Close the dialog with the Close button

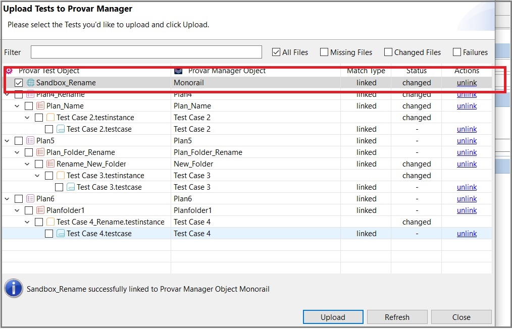click(x=462, y=317)
